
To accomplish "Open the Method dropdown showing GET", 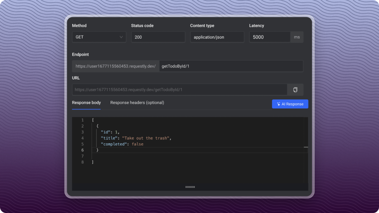I will (99, 37).
